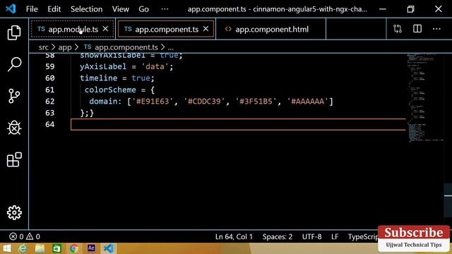
Task: Click the yAxisLabel property on line 59
Action: [x=103, y=66]
